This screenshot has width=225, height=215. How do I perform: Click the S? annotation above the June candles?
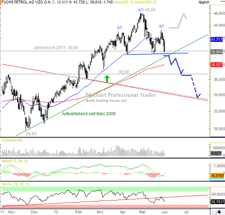161,26
